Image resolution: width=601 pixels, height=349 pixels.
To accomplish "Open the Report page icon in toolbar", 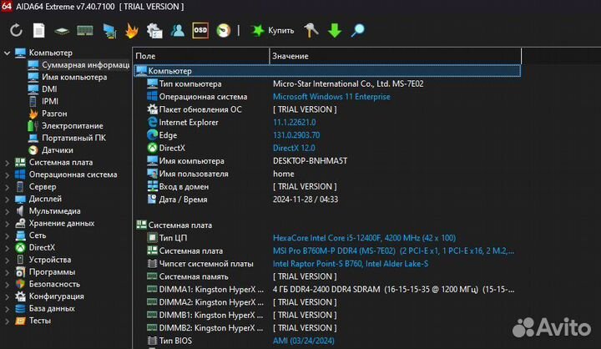I will click(38, 30).
